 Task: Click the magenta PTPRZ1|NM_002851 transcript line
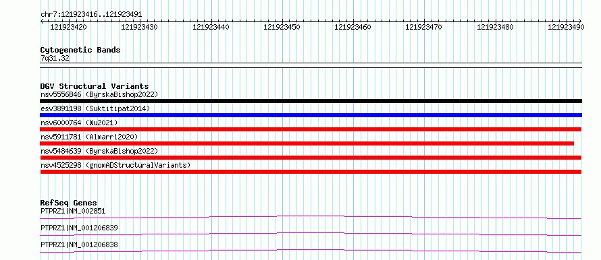coord(311,217)
